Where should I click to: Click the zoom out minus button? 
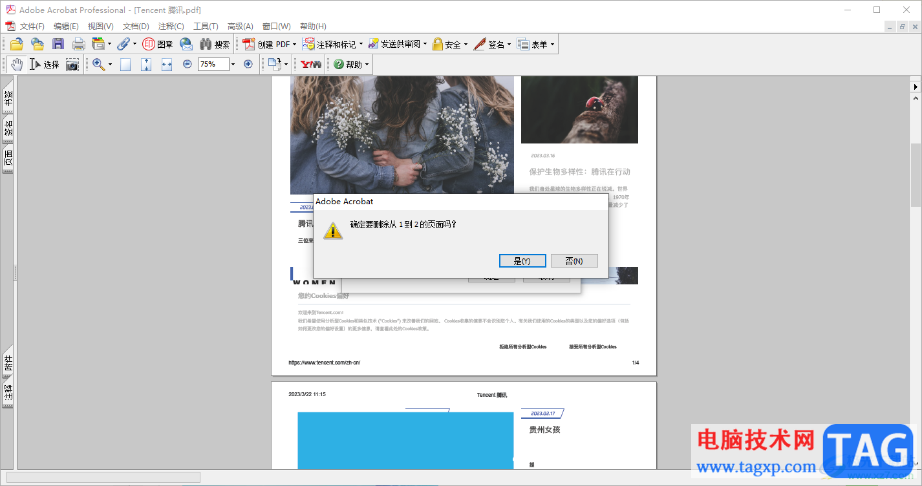188,64
